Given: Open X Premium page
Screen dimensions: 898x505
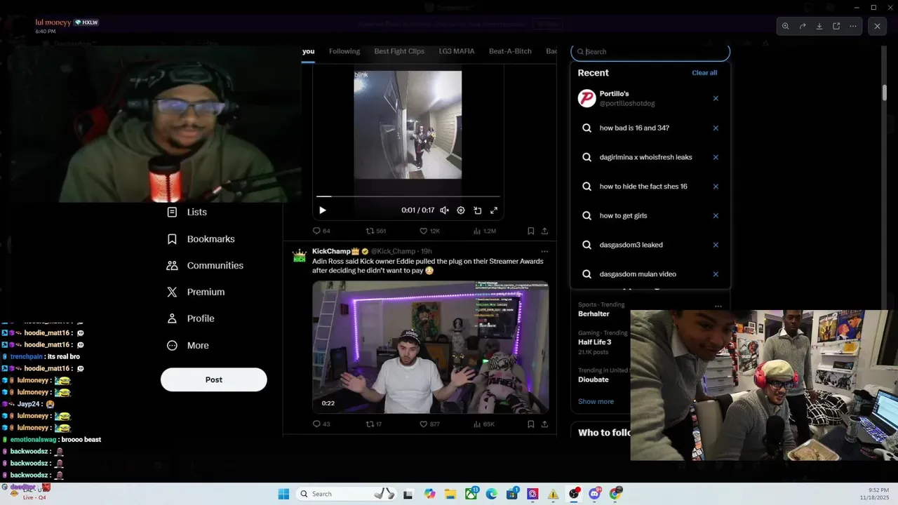Looking at the screenshot, I should 196,292.
